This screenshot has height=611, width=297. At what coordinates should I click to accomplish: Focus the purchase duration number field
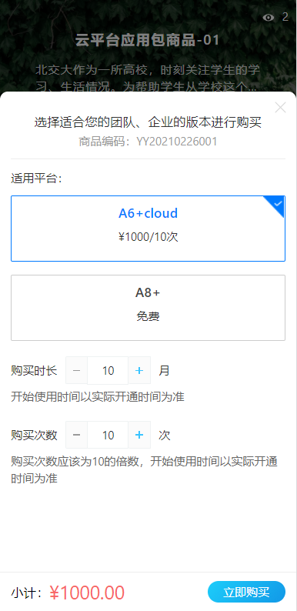[108, 370]
